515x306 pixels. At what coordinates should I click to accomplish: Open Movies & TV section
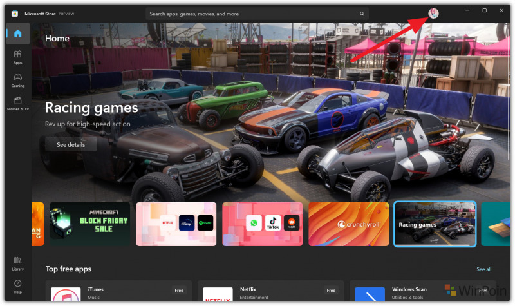[18, 103]
